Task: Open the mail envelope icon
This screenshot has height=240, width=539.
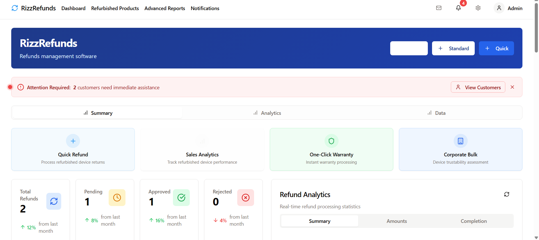Action: tap(439, 8)
